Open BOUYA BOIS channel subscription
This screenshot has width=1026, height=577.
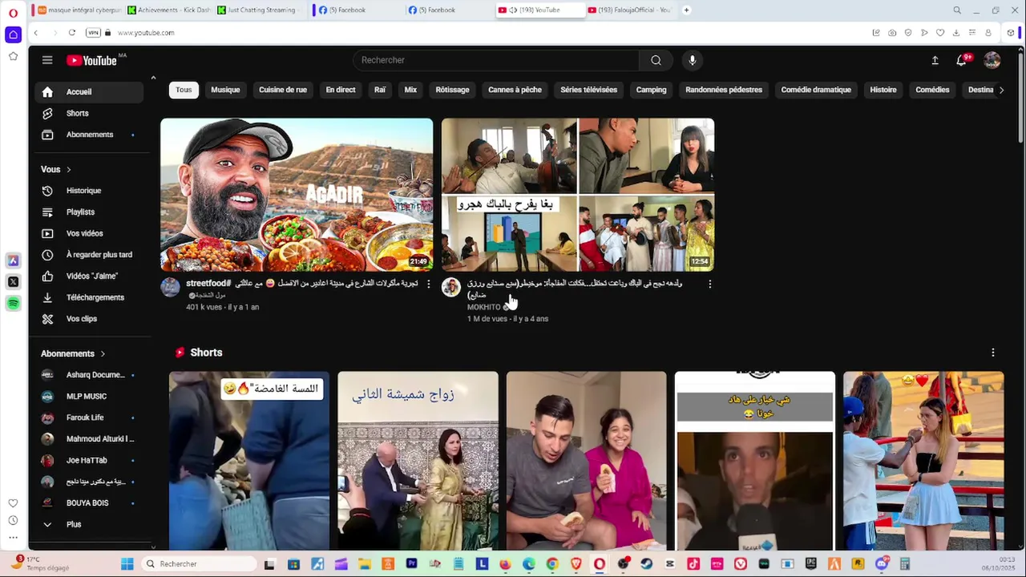click(x=90, y=503)
